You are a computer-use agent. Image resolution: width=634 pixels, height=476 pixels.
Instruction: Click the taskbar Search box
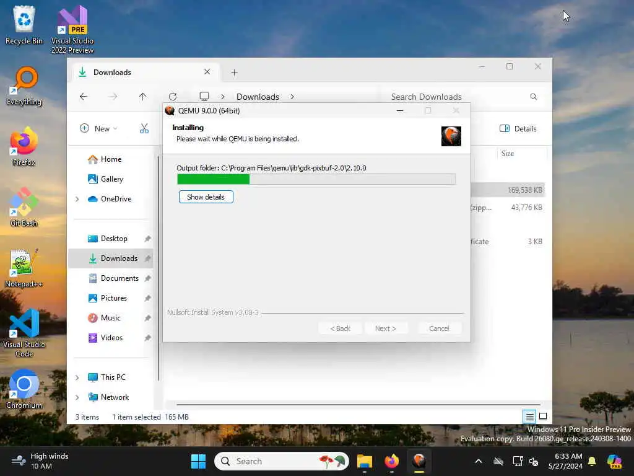tap(282, 461)
